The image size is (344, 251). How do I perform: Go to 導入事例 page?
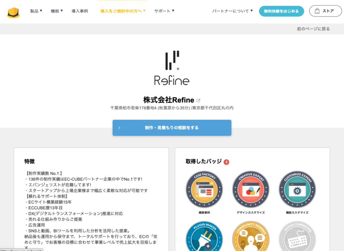[80, 11]
